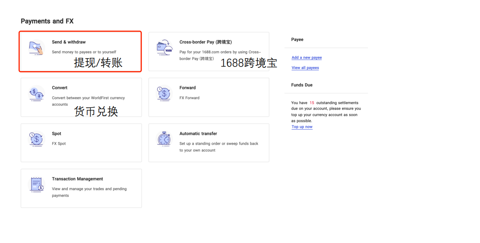Open the Automatic transfer title

[198, 133]
